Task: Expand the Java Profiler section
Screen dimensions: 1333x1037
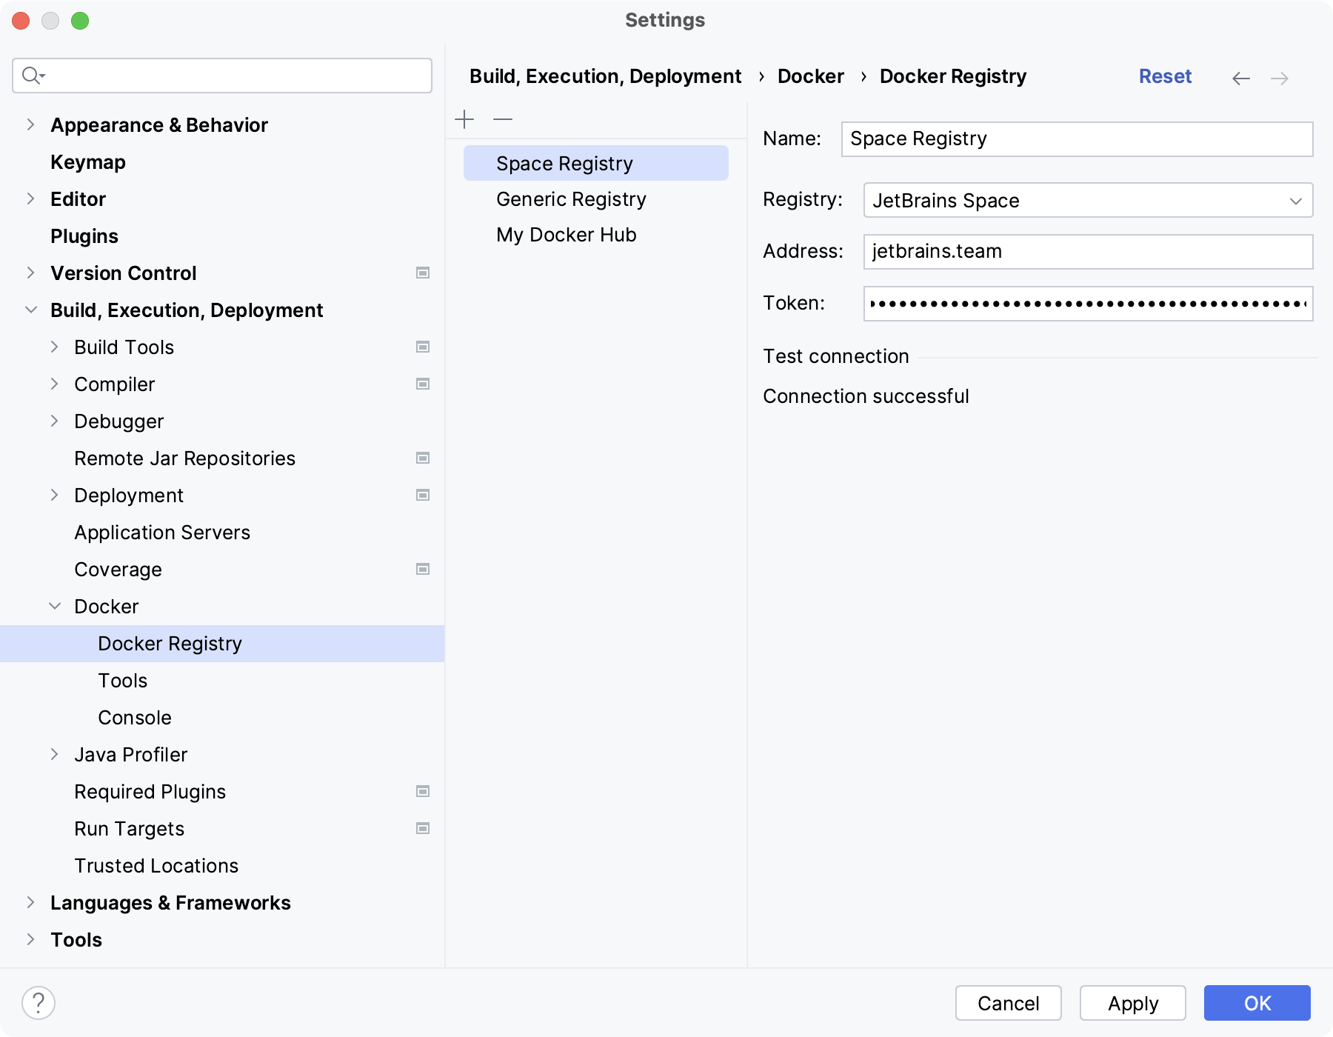Action: pos(55,754)
